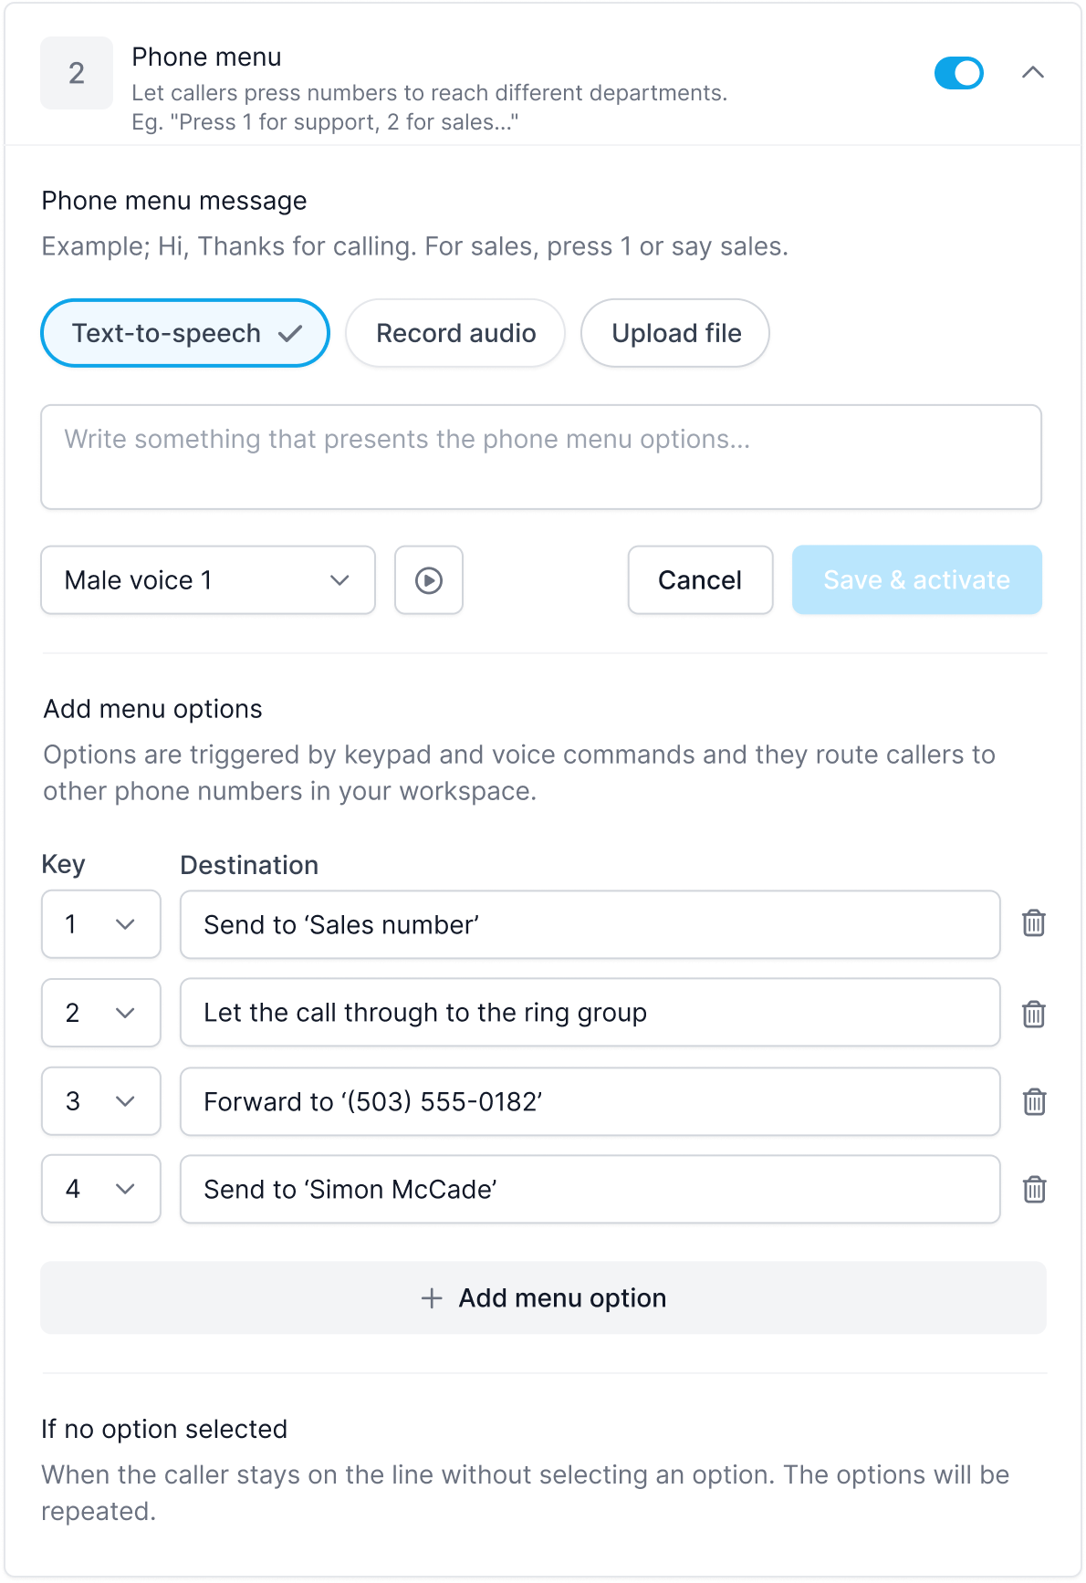This screenshot has width=1086, height=1583.
Task: Switch to Record audio option
Action: 455,333
